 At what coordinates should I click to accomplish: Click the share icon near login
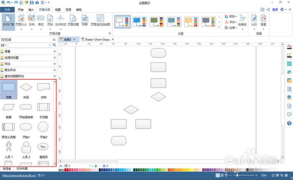tap(268, 10)
